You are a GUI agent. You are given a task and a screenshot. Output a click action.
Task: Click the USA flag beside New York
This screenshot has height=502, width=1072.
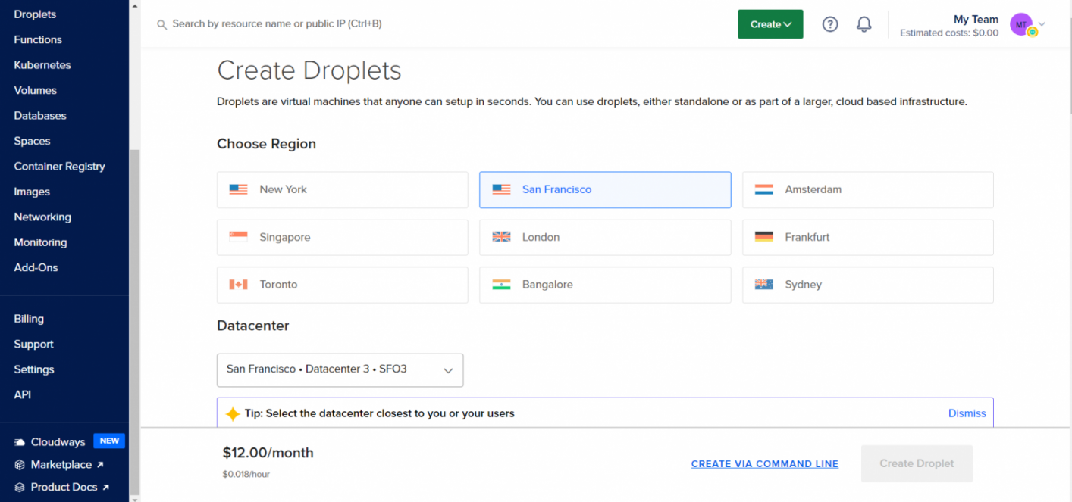[x=239, y=189]
